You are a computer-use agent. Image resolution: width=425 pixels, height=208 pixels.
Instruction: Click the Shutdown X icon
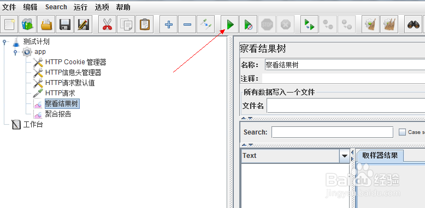click(x=285, y=25)
